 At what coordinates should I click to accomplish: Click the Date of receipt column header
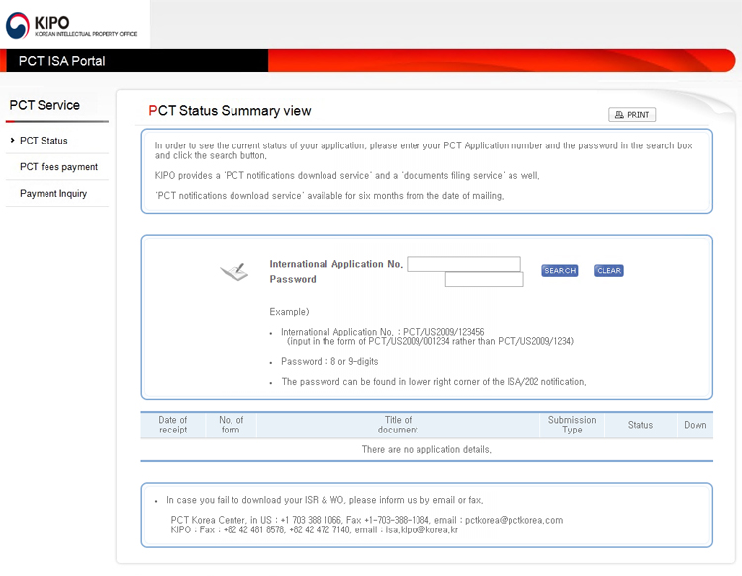pos(173,425)
